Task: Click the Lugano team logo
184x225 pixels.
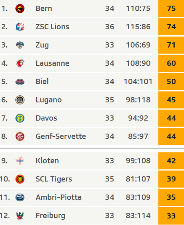Action: pos(20,100)
